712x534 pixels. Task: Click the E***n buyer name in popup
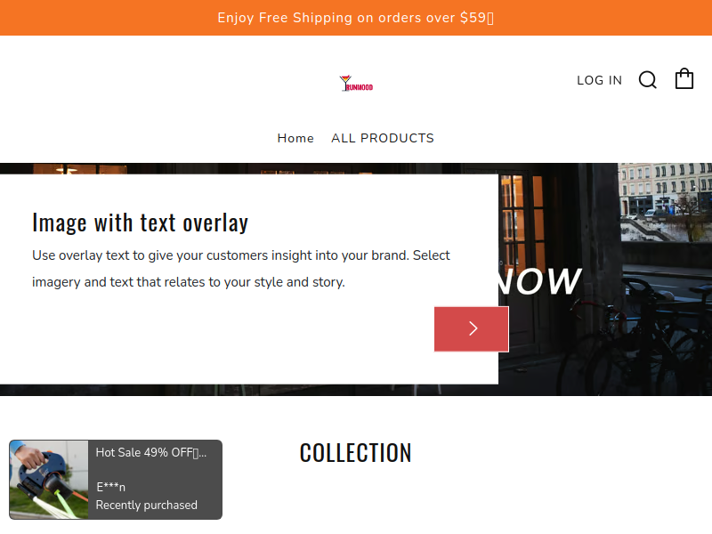click(110, 487)
